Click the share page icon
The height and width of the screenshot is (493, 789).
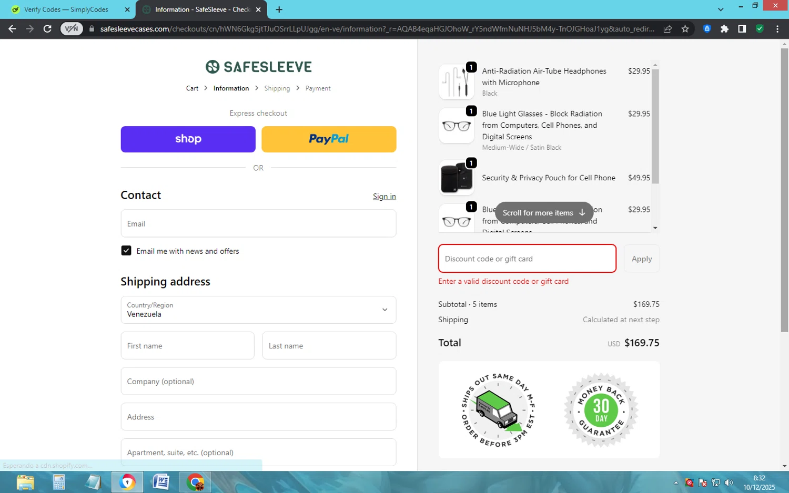point(667,29)
